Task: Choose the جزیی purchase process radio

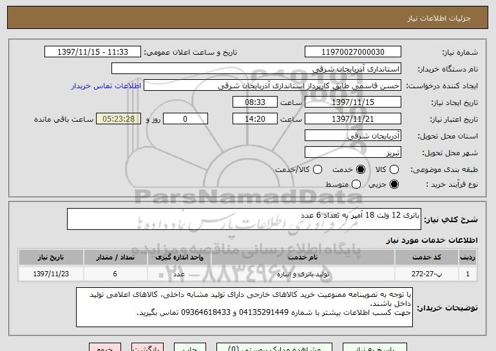Action: point(394,184)
